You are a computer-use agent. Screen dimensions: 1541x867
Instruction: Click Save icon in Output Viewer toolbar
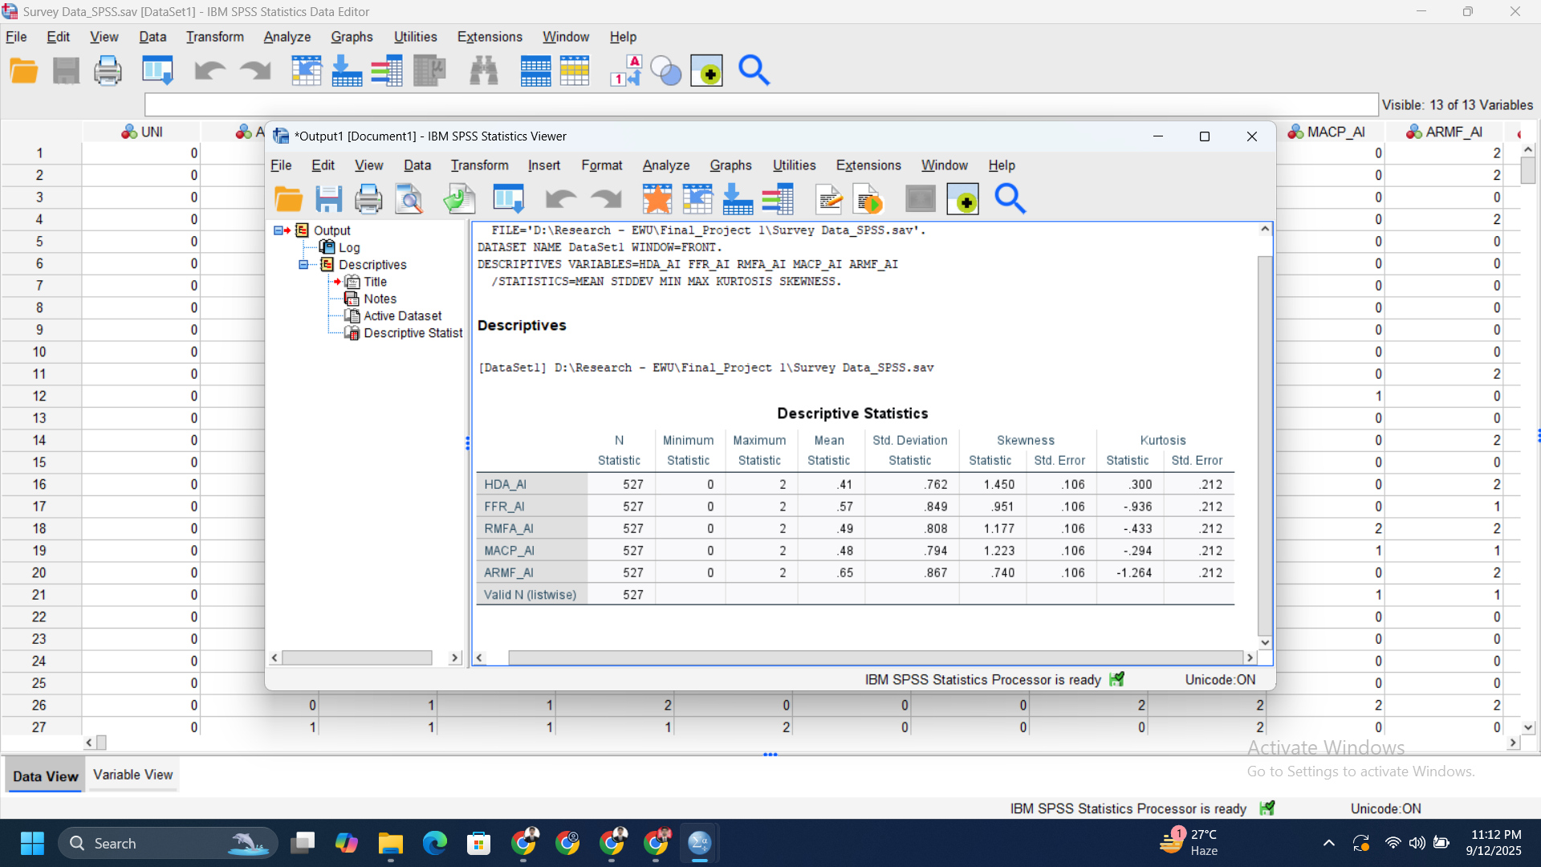tap(328, 199)
